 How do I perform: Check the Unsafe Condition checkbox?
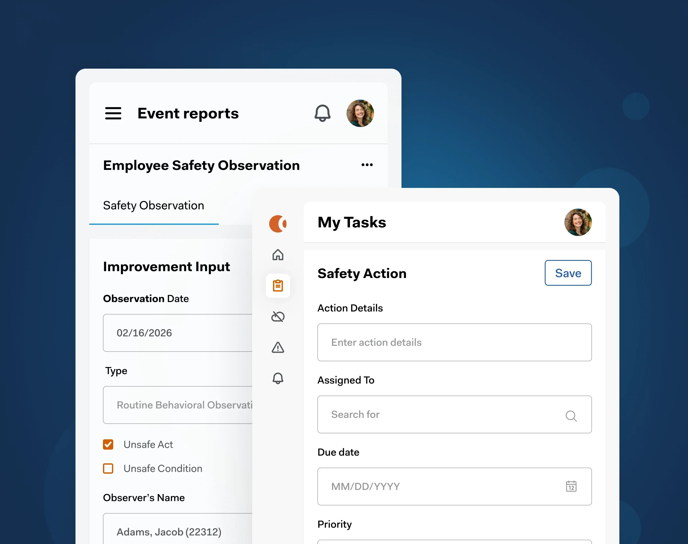[108, 468]
